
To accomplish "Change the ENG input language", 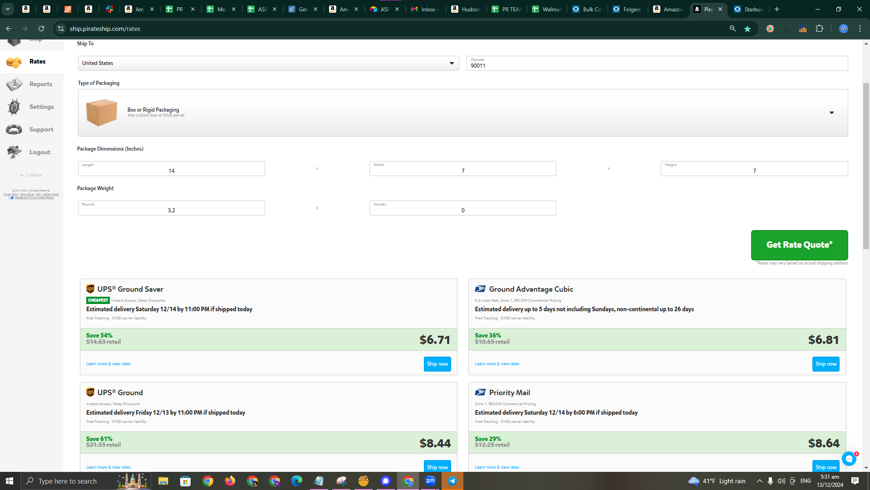I will (x=806, y=481).
